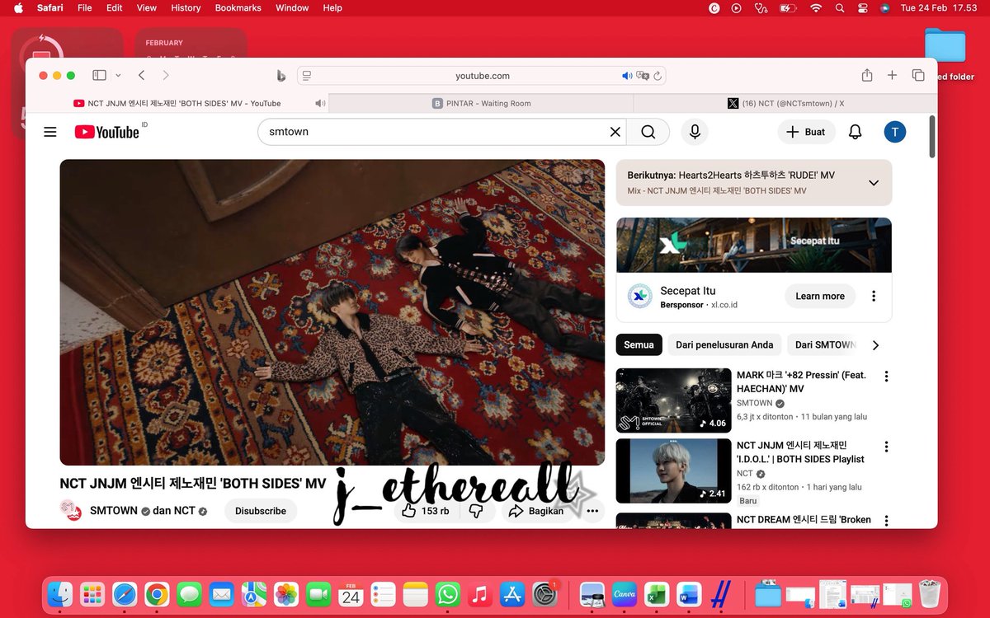Open options for MARK +82 Pressin' video
This screenshot has width=990, height=618.
point(887,377)
